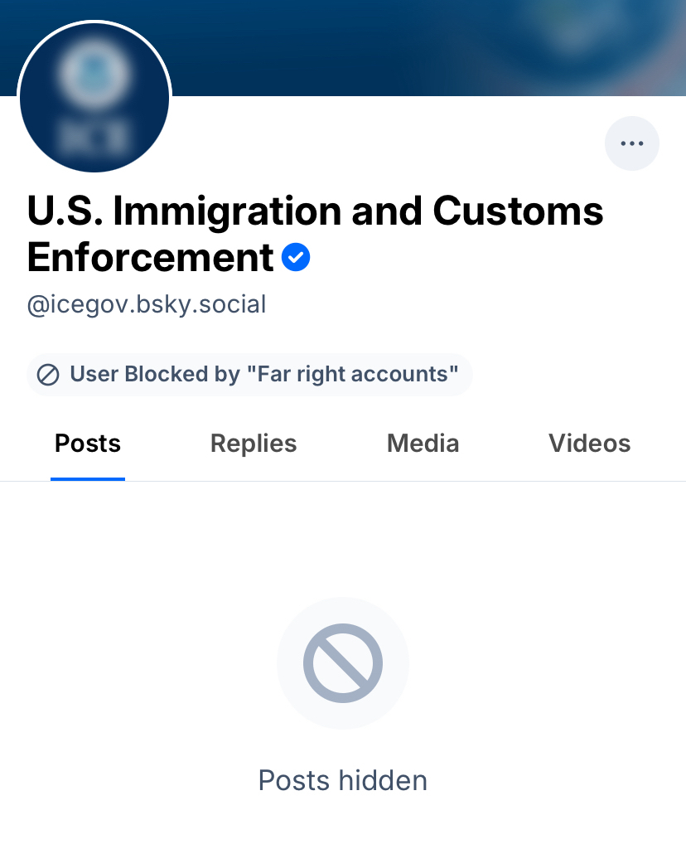This screenshot has height=844, width=686.
Task: Switch to the Replies tab
Action: tap(254, 444)
